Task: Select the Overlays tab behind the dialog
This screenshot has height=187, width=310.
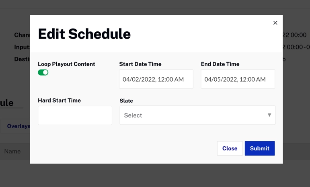Action: click(18, 126)
